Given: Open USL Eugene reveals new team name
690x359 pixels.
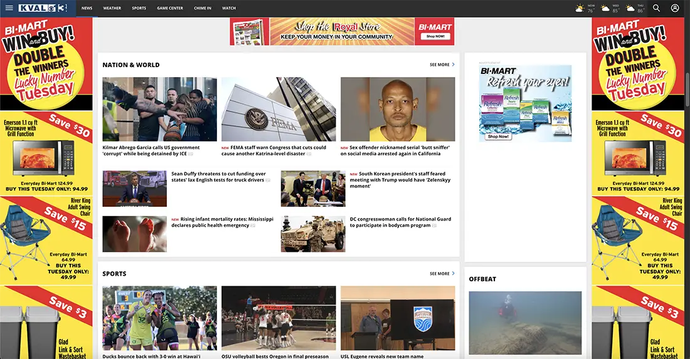Looking at the screenshot, I should click(382, 356).
